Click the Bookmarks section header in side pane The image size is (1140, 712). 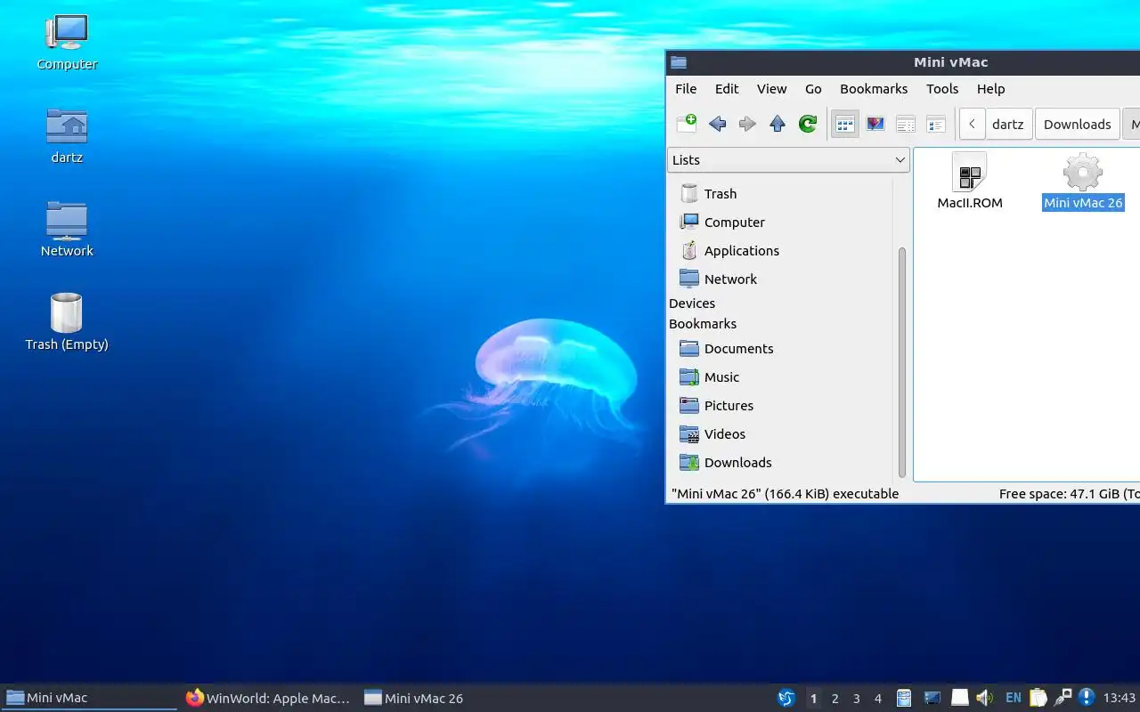tap(703, 324)
